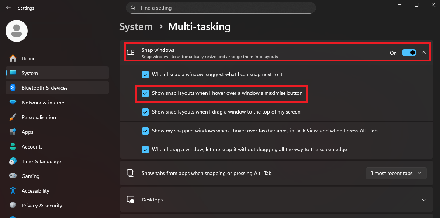Click the Snap windows layout icon
The image size is (440, 218).
coord(131,52)
